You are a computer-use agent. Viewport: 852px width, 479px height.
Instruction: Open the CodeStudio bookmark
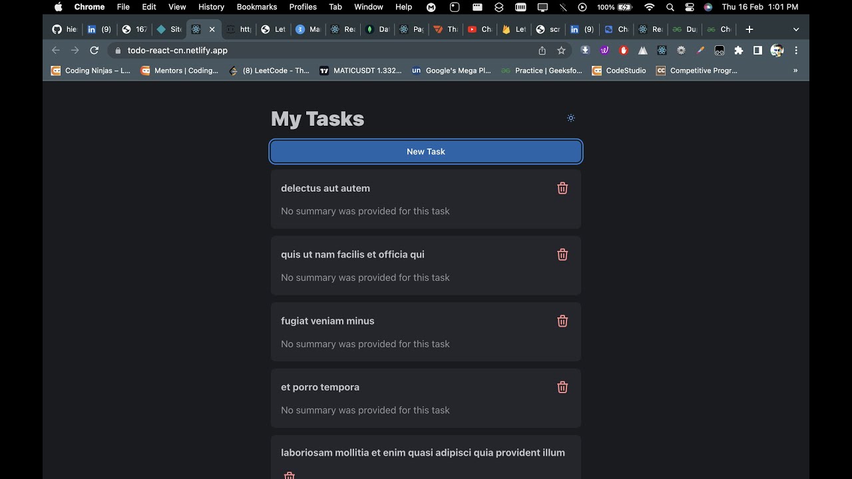(x=619, y=71)
